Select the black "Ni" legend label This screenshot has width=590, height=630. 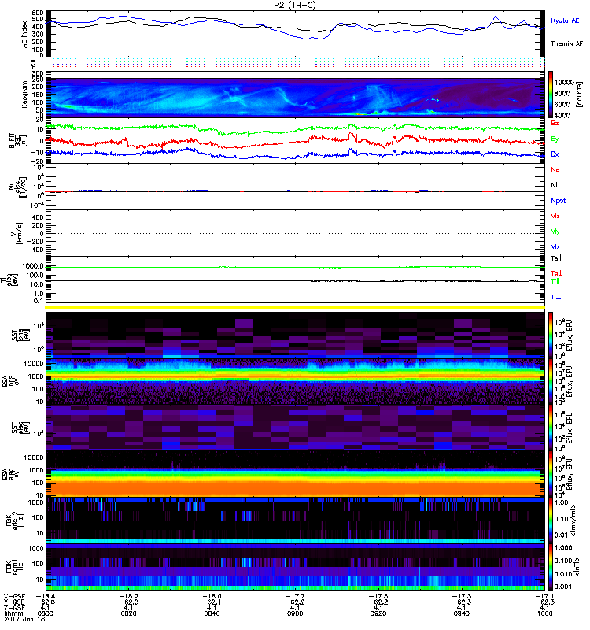554,185
